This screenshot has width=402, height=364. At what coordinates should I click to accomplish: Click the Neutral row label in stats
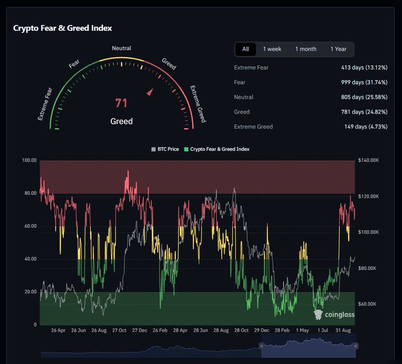coord(244,97)
